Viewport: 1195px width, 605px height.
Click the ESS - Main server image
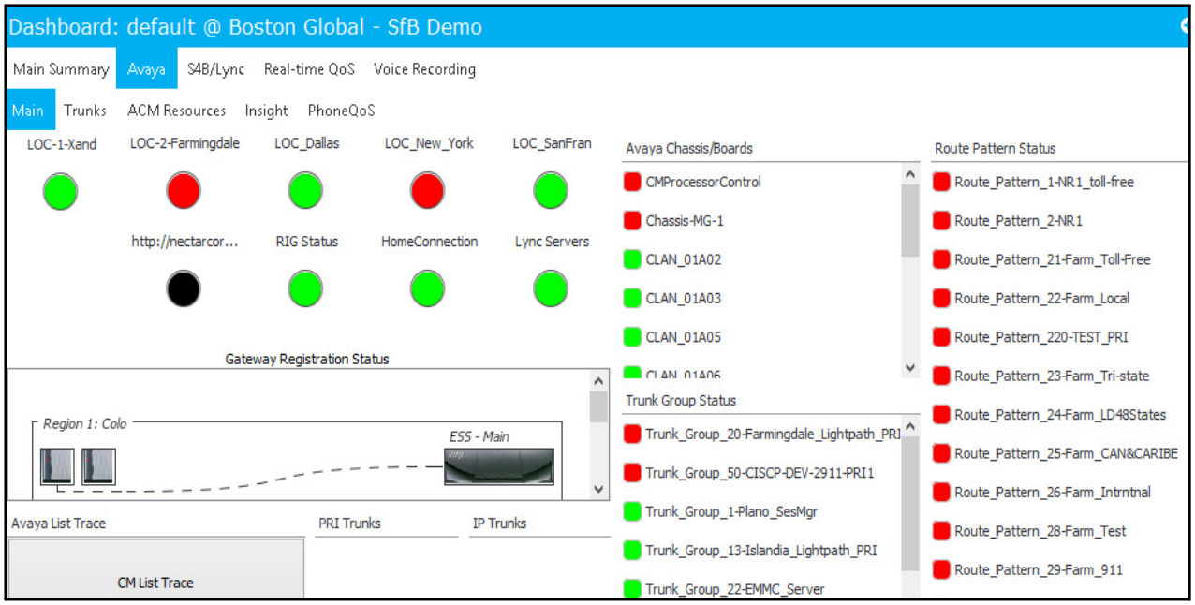(499, 465)
